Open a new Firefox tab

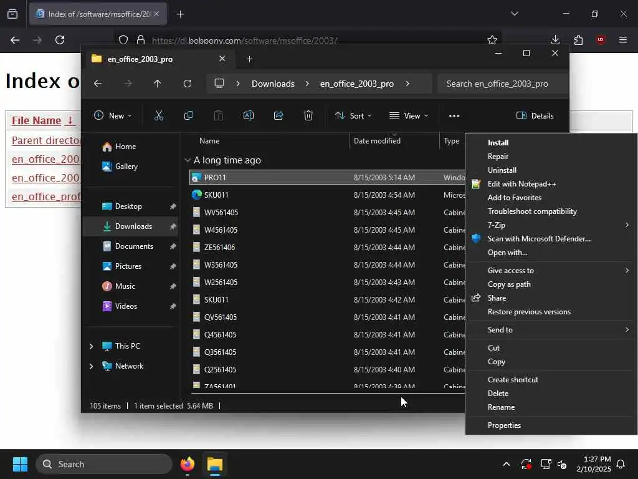pyautogui.click(x=180, y=14)
